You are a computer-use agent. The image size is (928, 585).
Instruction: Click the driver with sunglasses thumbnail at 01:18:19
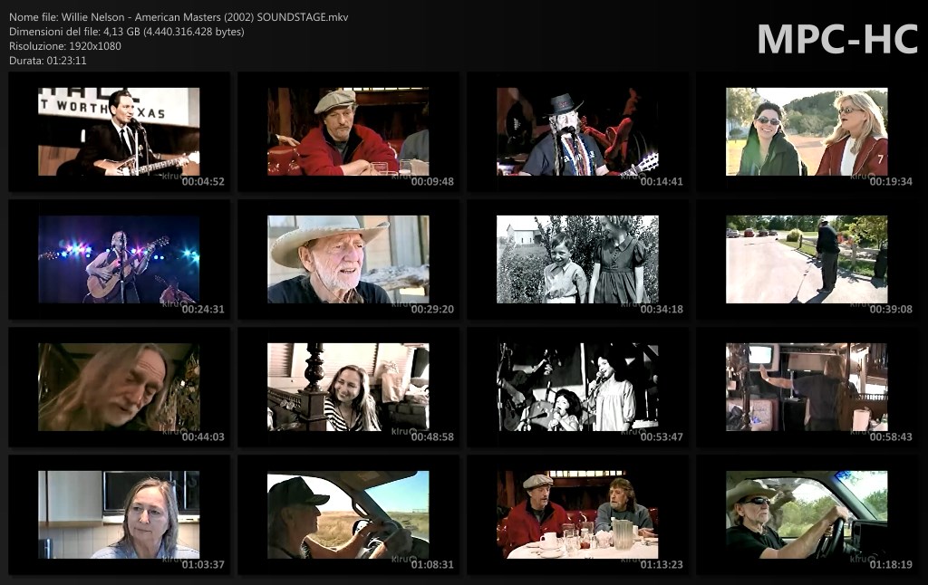click(807, 514)
